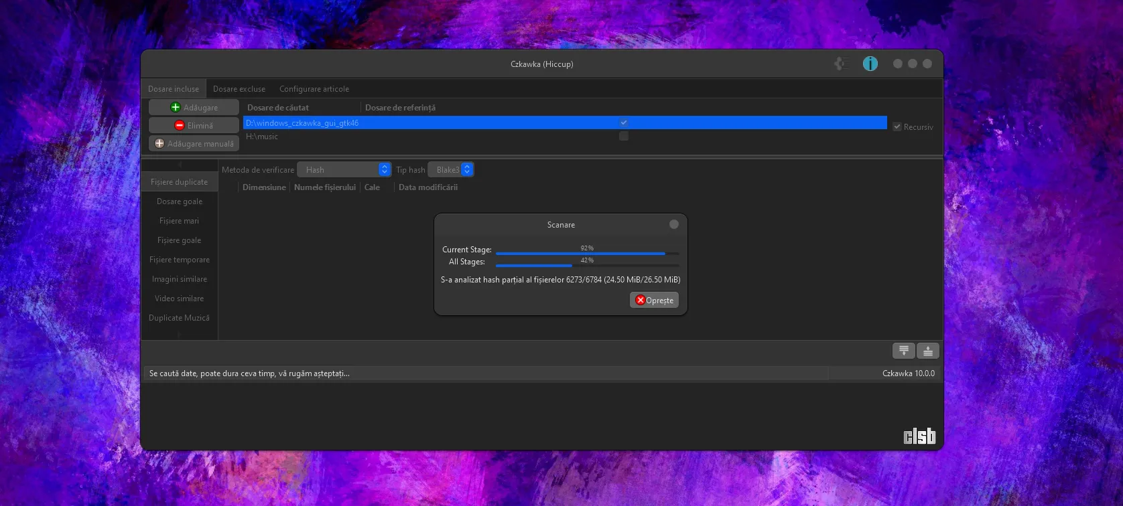Click the Czkawka 10.0.0 version label
The width and height of the screenshot is (1123, 506).
coord(908,373)
